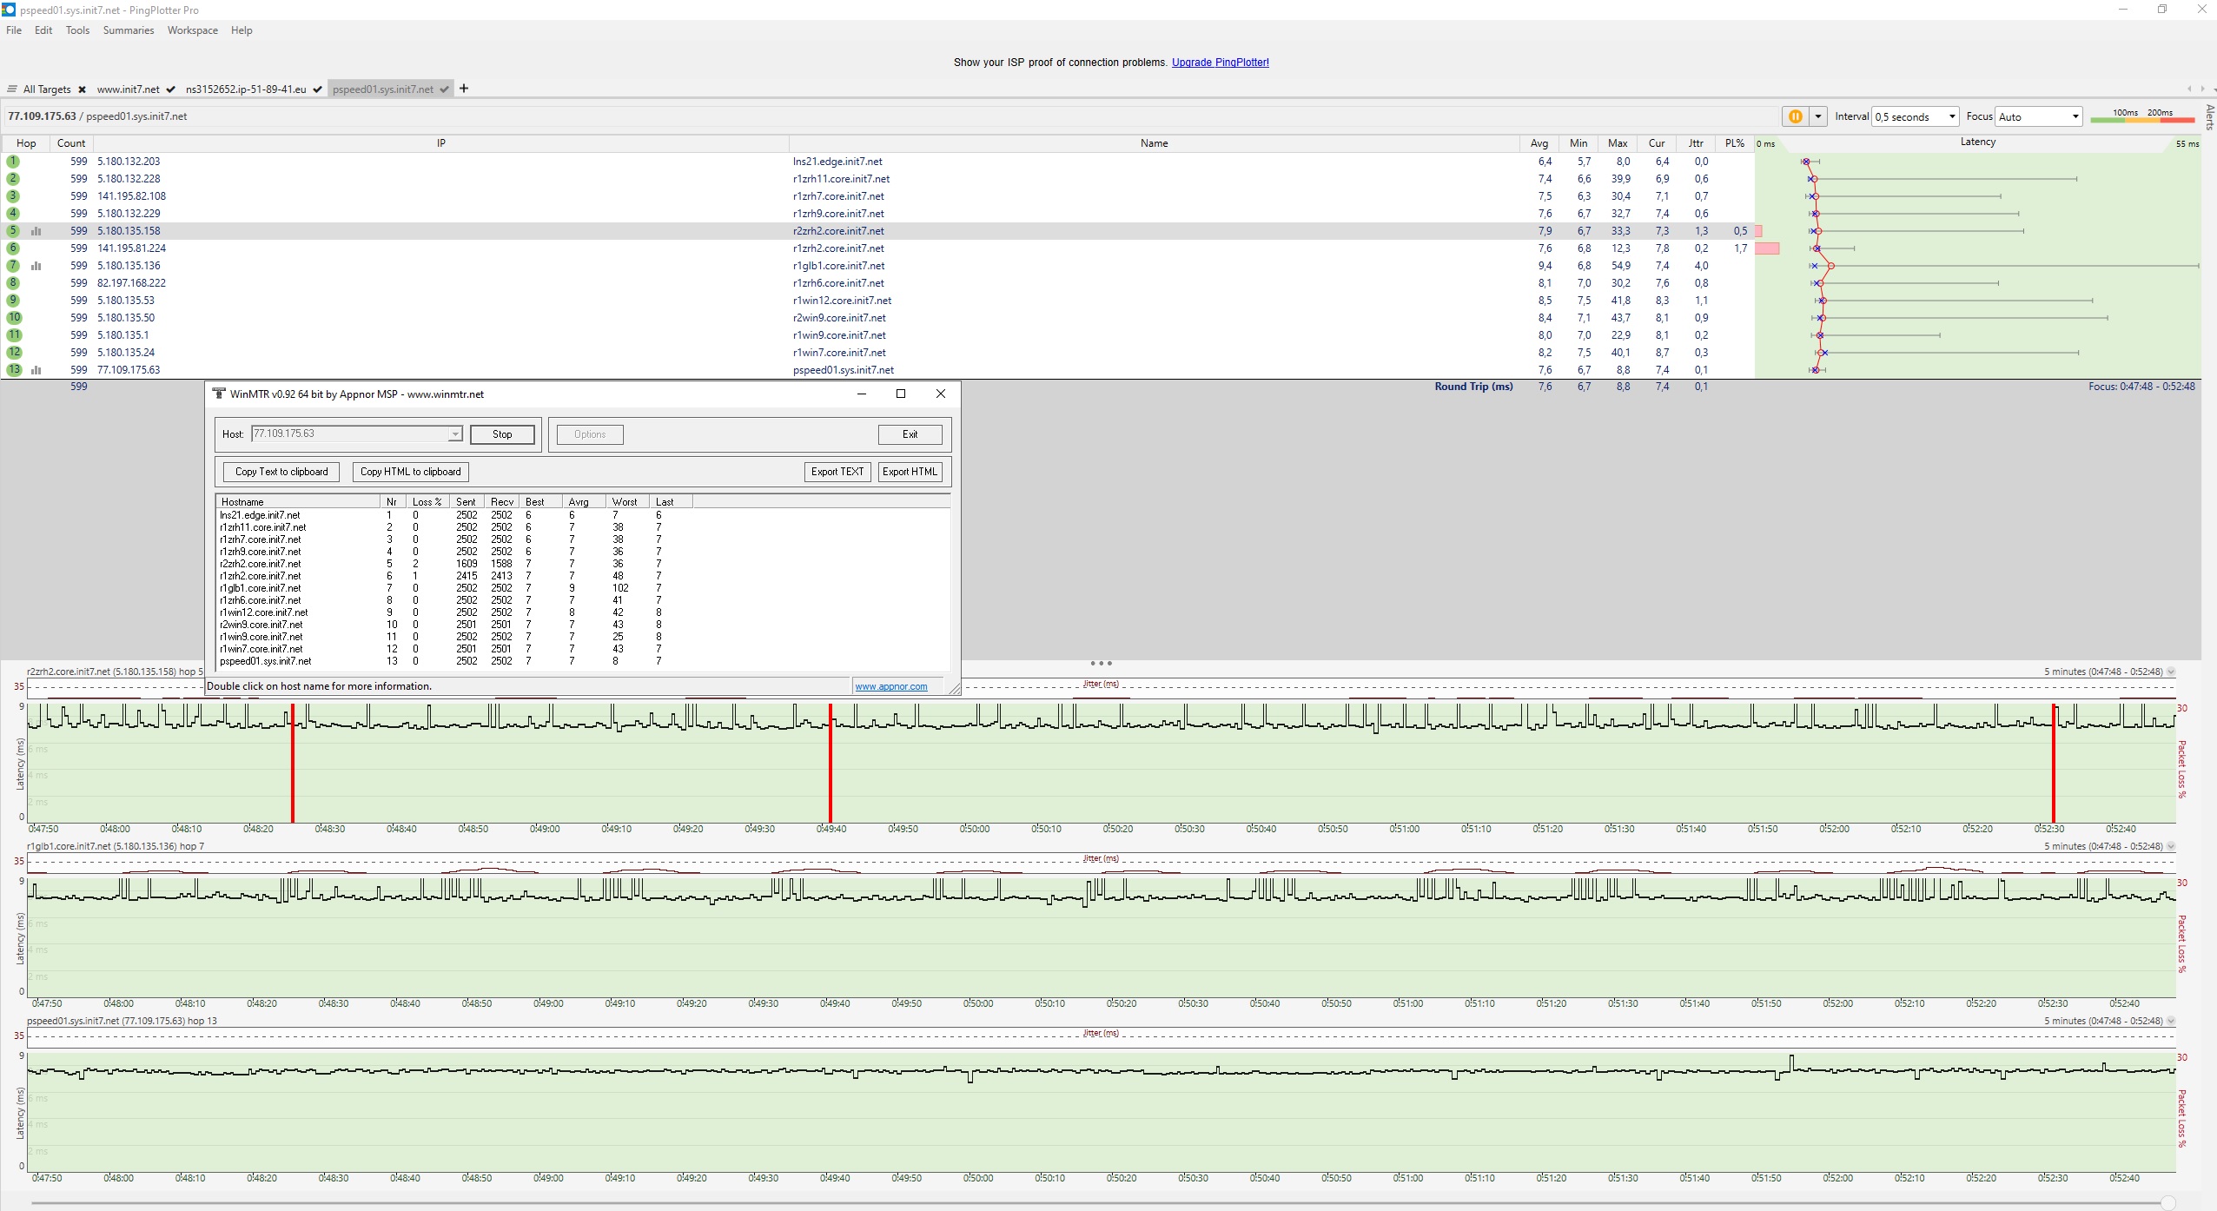The height and width of the screenshot is (1211, 2217).
Task: Click Copy Text to clipboard in WinMTR
Action: click(x=281, y=472)
